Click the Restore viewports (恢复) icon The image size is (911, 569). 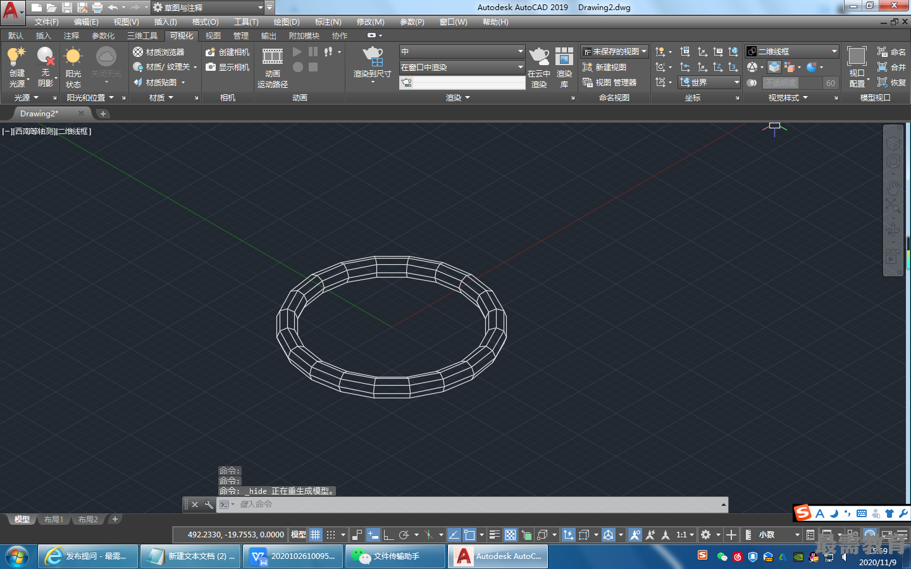coord(882,82)
